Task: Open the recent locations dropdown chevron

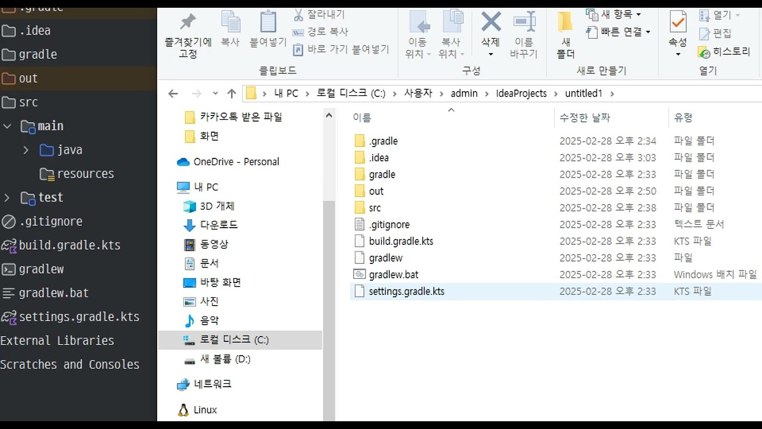Action: (215, 94)
